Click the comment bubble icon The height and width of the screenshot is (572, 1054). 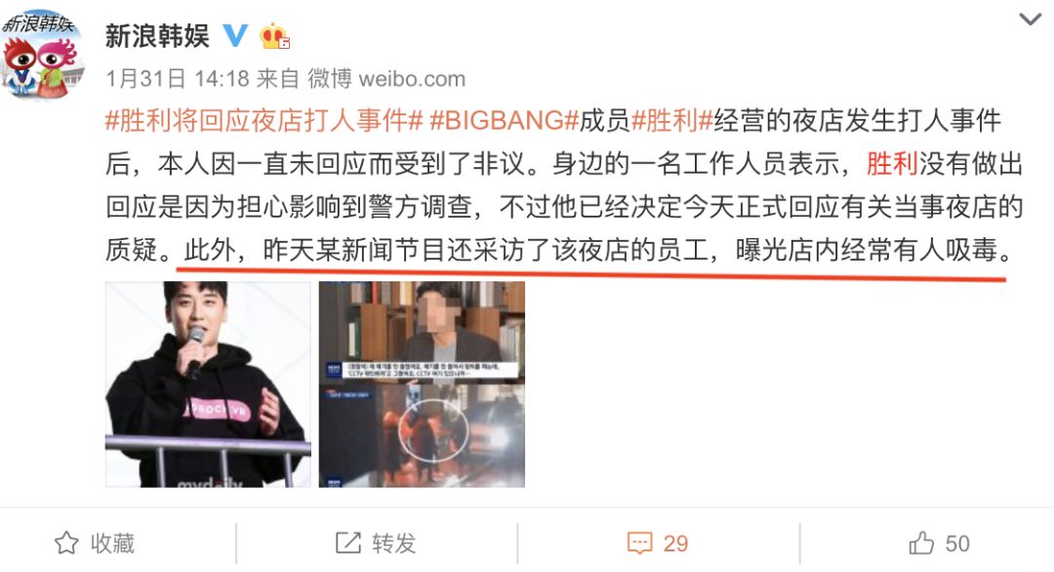tap(639, 543)
